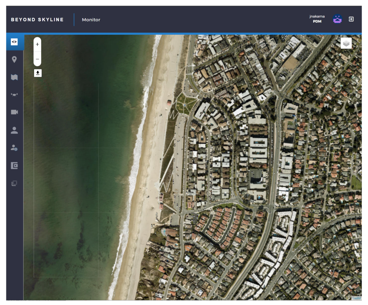Open the Leaflet attribution link
Screen dimensions: 368x305
tap(357, 298)
